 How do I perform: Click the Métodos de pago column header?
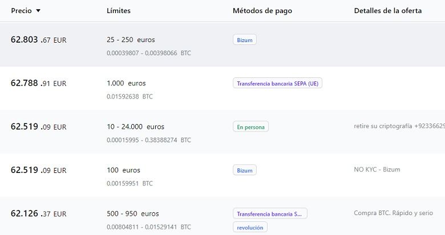[x=262, y=11]
